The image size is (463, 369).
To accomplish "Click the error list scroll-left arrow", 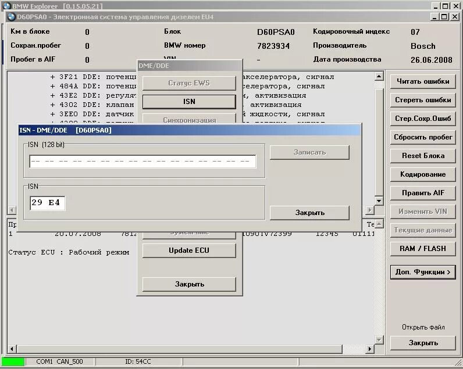I will (x=12, y=210).
